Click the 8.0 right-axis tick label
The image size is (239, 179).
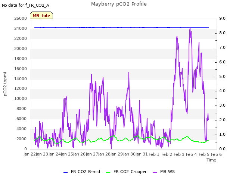222,33
